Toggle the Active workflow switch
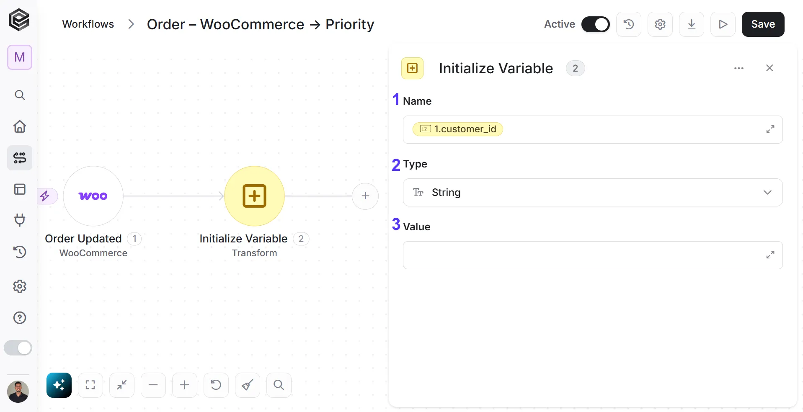This screenshot has height=412, width=803. point(595,24)
